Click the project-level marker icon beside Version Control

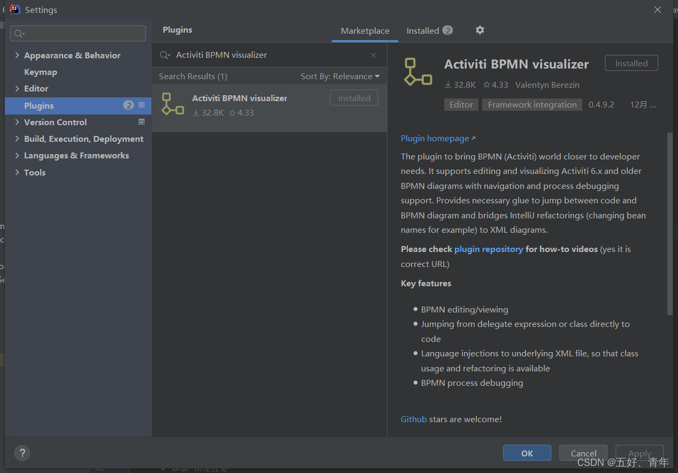pyautogui.click(x=142, y=121)
